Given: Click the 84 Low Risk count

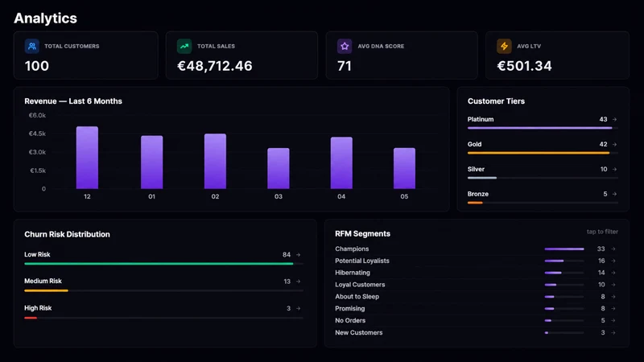Looking at the screenshot, I should click(287, 255).
